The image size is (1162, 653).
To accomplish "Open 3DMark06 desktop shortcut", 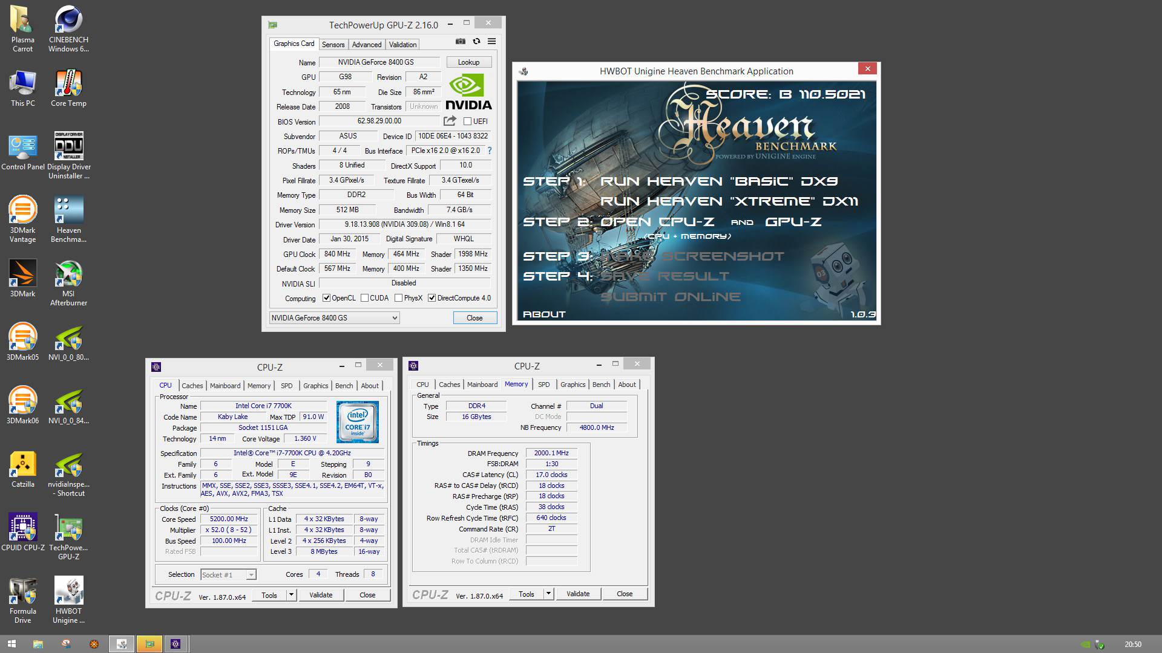I will (x=22, y=406).
